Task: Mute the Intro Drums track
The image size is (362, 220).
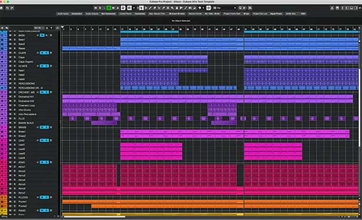Action: click(10, 110)
